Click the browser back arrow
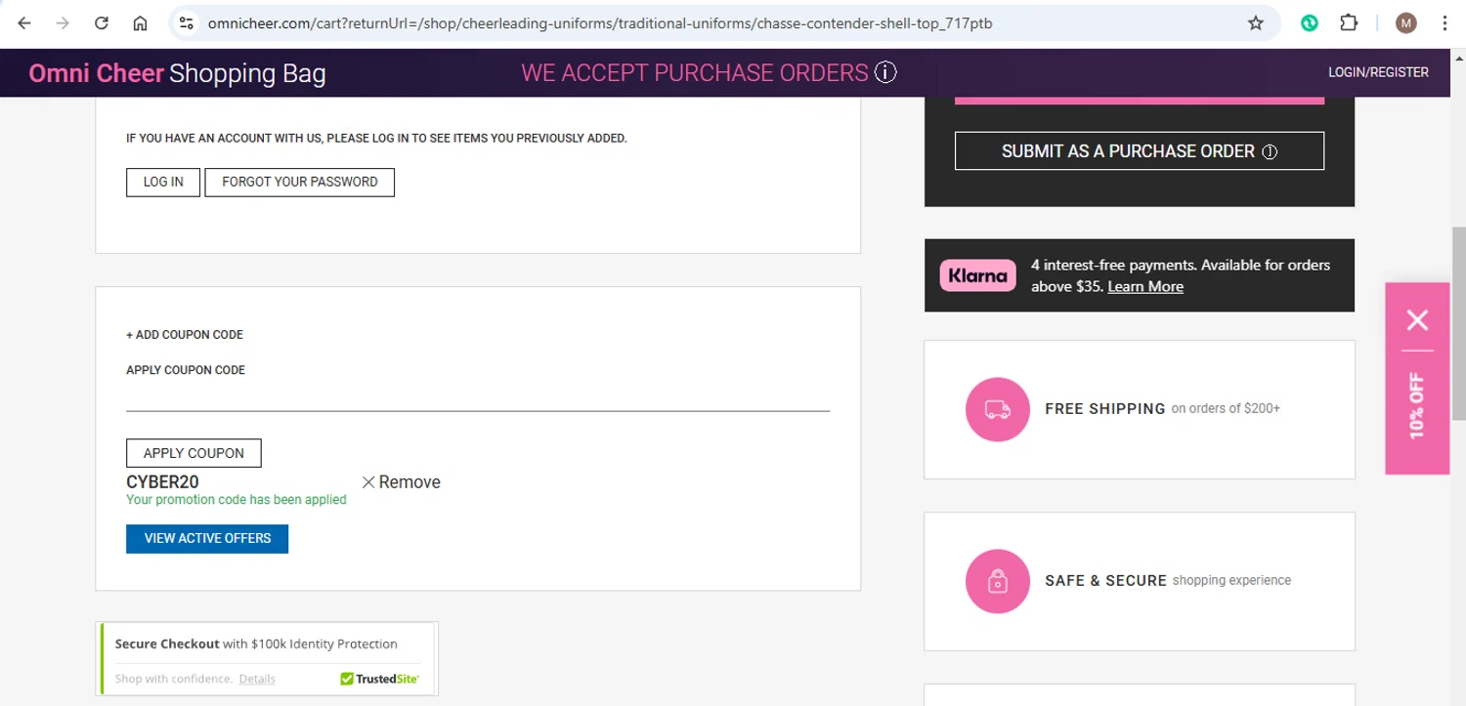1466x706 pixels. pos(24,23)
